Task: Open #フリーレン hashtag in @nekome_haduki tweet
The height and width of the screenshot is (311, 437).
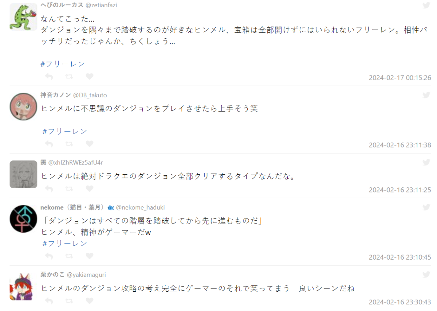Action: pos(65,243)
